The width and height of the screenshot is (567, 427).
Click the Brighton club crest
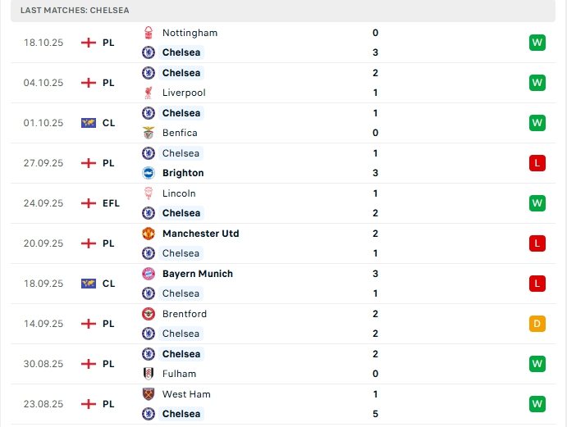point(149,173)
